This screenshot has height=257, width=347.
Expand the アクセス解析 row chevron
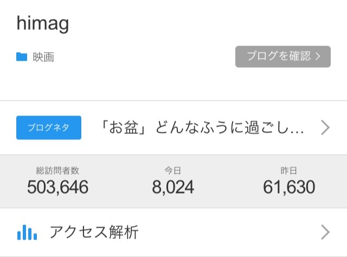[x=325, y=232]
